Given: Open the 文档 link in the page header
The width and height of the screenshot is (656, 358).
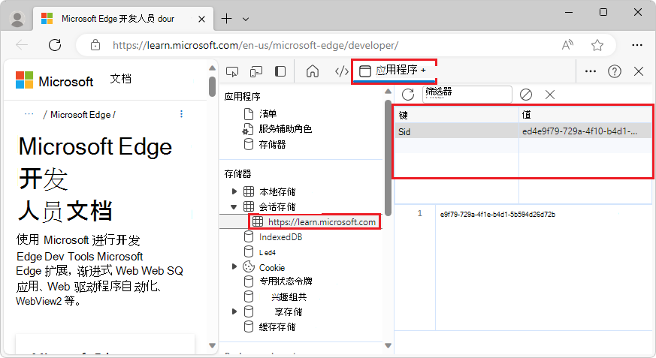Looking at the screenshot, I should tap(120, 79).
